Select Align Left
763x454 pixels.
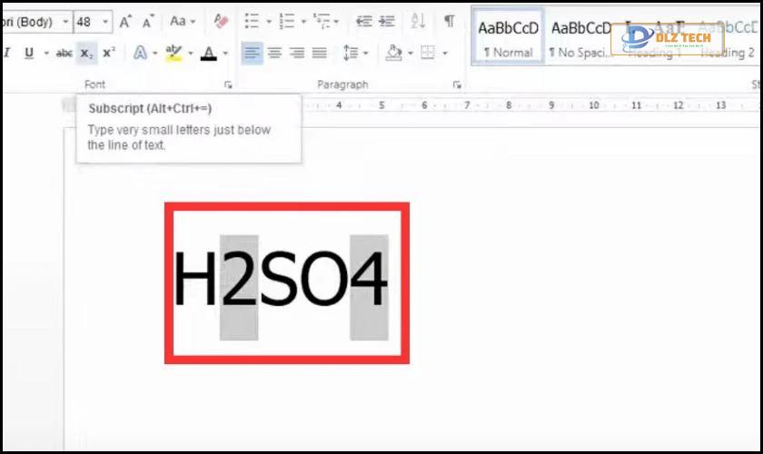click(253, 53)
